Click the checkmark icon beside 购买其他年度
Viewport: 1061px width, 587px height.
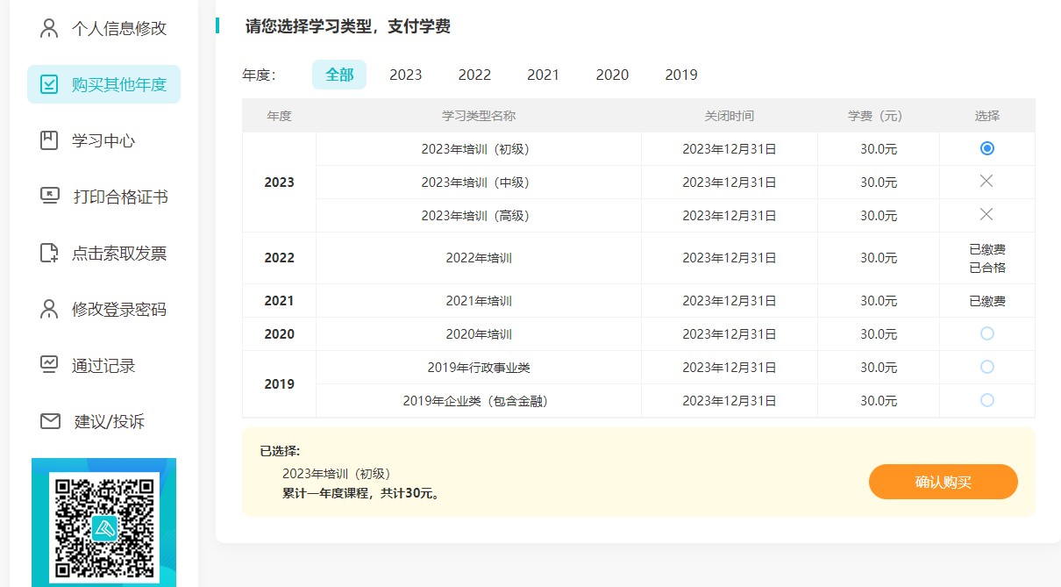pyautogui.click(x=49, y=84)
